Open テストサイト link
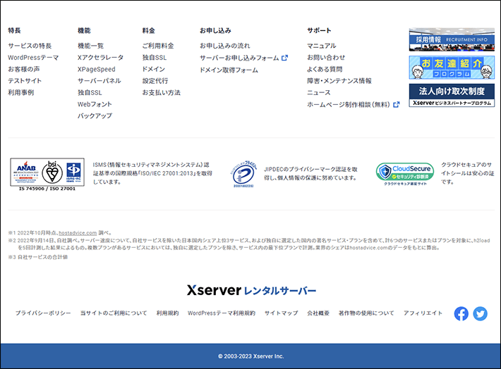This screenshot has height=369, width=501. click(25, 81)
